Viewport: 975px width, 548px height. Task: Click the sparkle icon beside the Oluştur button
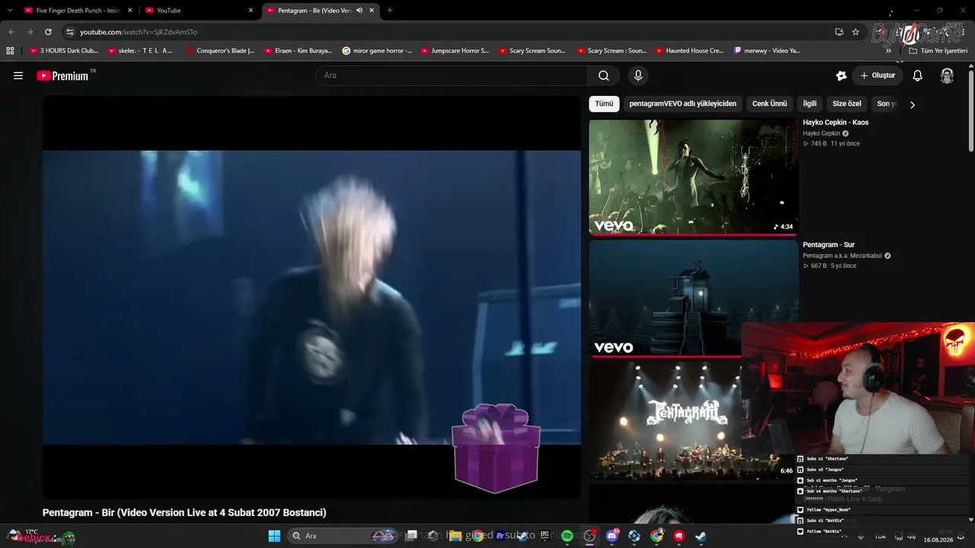[x=841, y=75]
